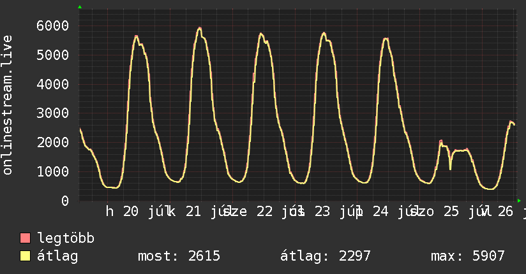
Task: Click the 5000 y-axis label
Action: point(53,55)
